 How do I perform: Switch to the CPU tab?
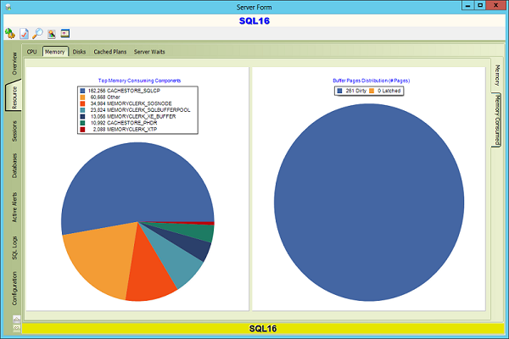tap(32, 52)
